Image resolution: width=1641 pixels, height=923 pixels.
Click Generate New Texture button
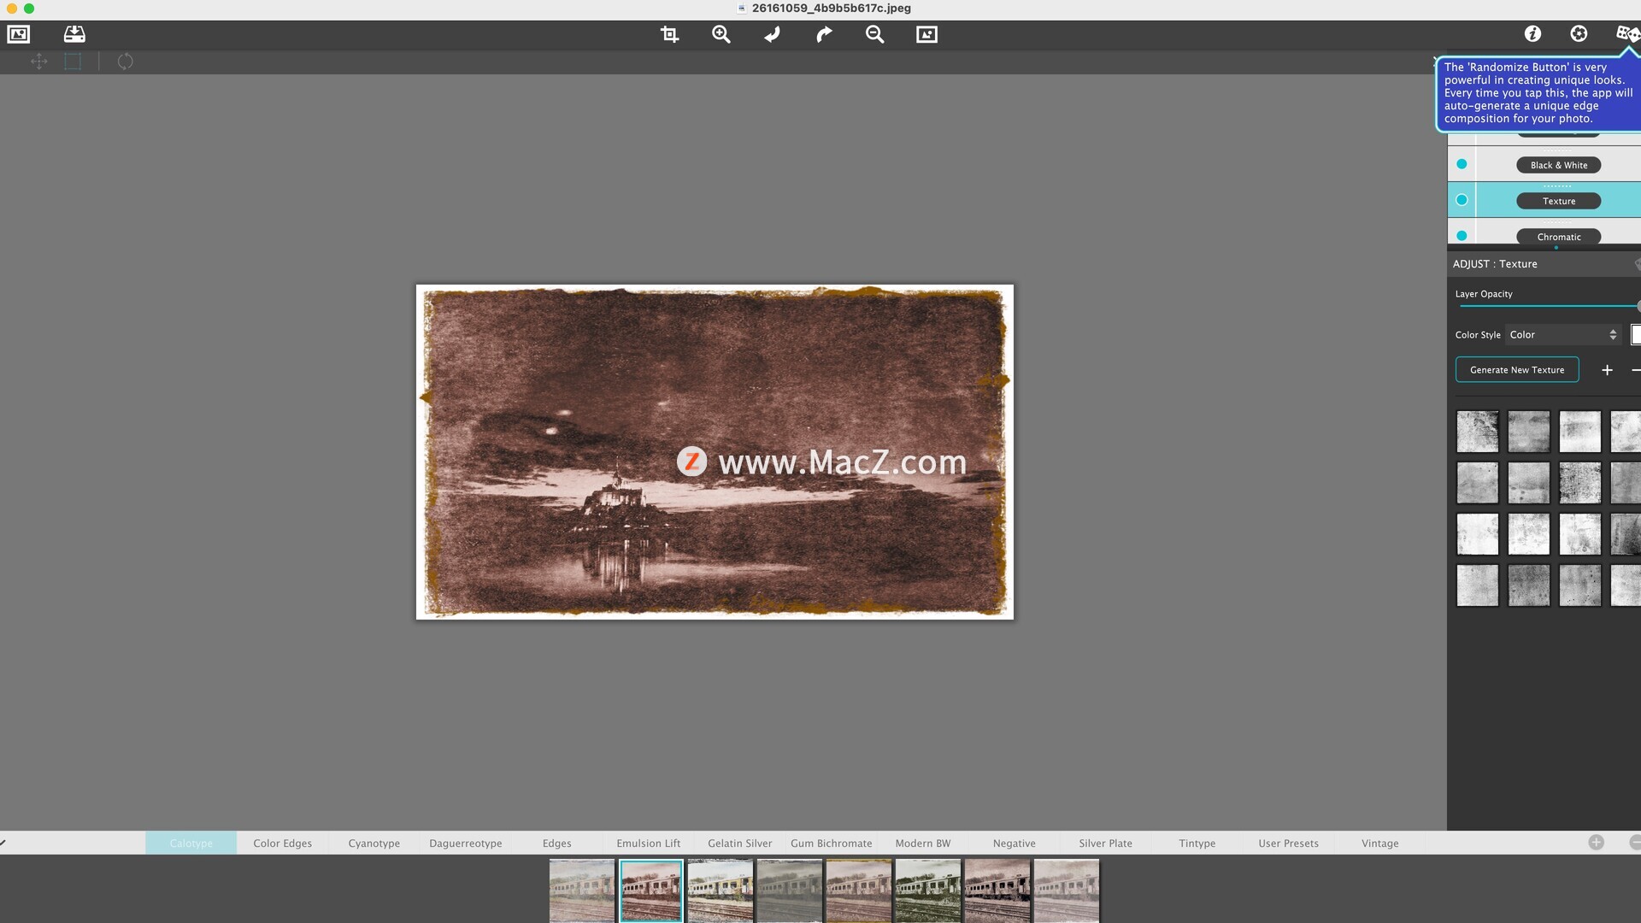1517,370
